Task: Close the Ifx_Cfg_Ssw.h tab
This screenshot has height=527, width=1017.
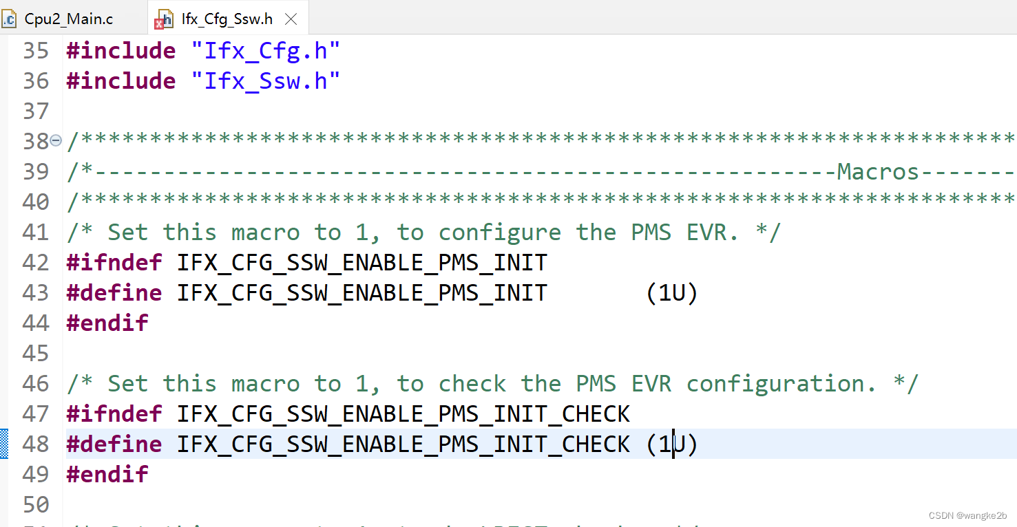Action: point(291,18)
